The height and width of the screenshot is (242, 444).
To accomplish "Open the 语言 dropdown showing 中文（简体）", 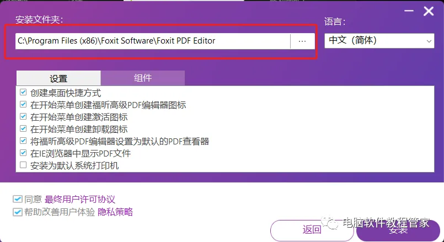I will 379,41.
